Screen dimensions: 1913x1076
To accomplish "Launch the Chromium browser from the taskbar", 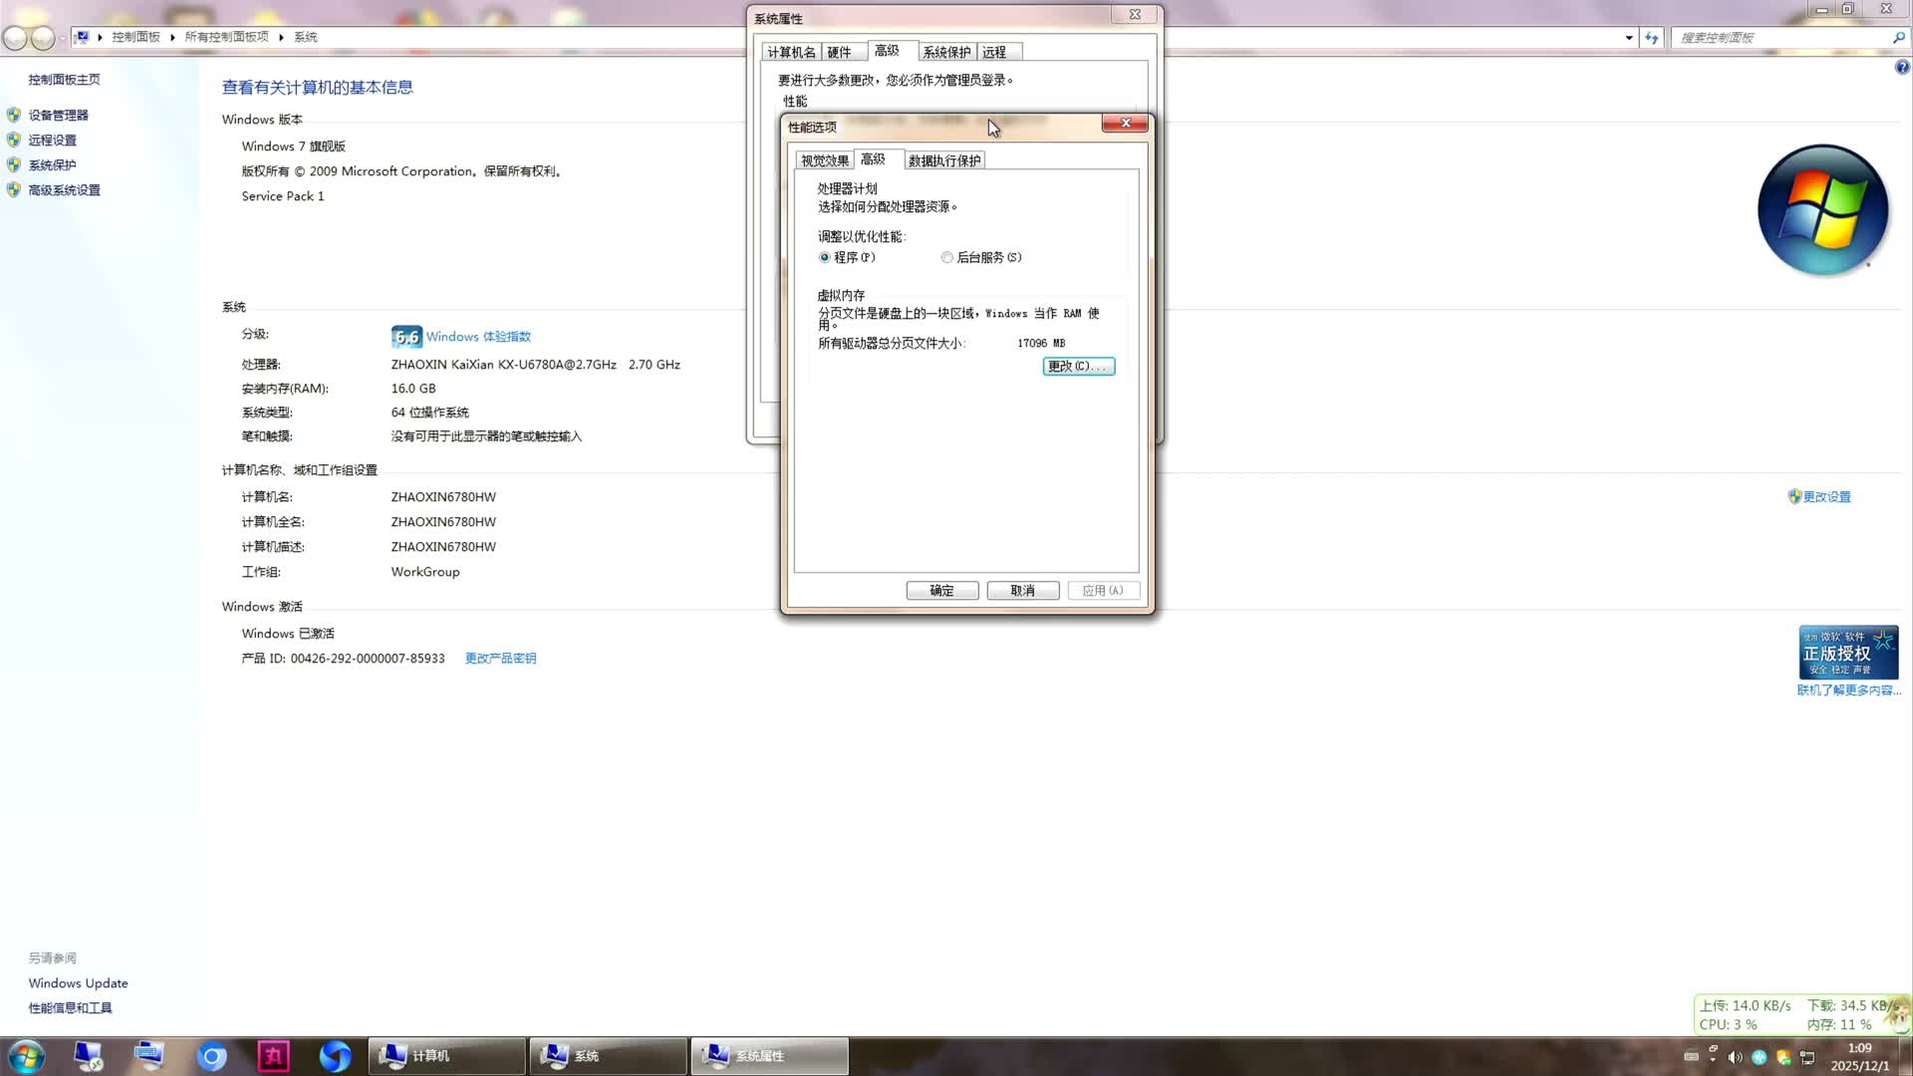I will click(212, 1056).
